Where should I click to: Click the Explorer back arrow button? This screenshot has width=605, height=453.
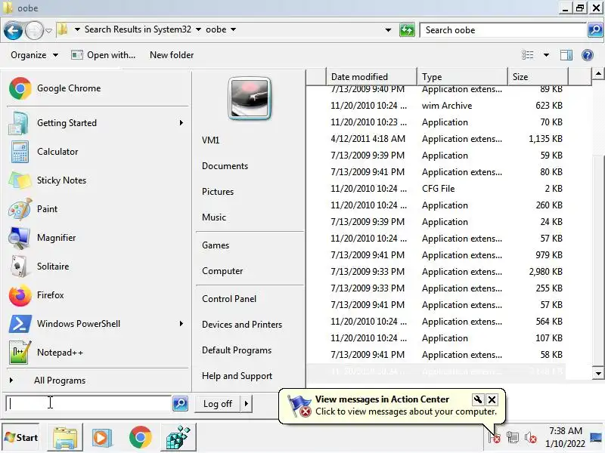[x=13, y=30]
